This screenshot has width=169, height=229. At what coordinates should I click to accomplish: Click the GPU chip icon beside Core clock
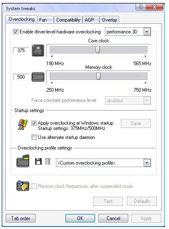click(38, 51)
